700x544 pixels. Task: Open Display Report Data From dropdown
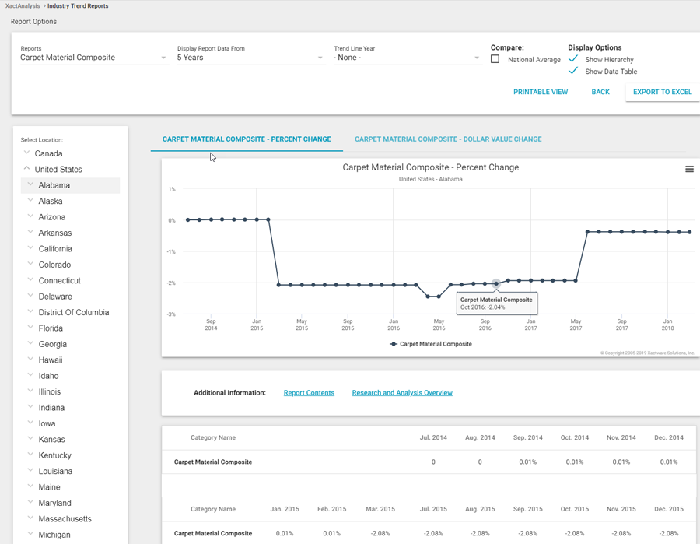(x=250, y=58)
